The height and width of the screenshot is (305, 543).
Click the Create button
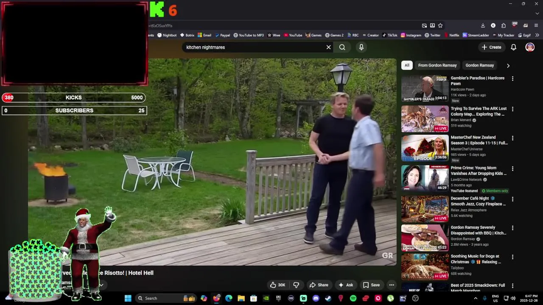(x=492, y=47)
